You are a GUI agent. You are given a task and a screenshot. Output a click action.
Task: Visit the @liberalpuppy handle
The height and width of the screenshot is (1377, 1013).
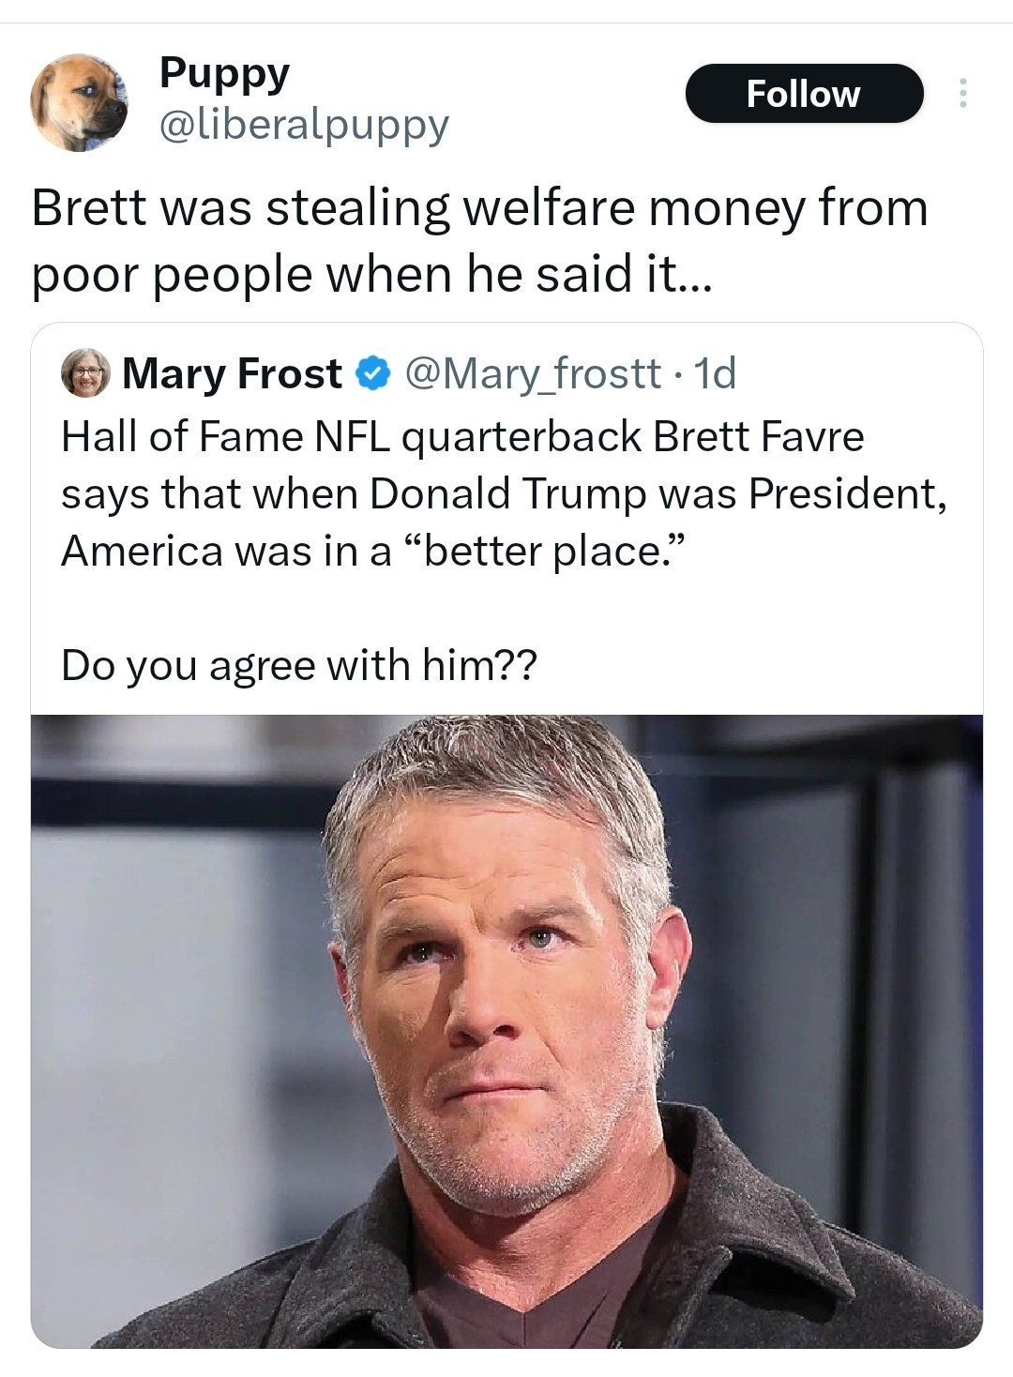pyautogui.click(x=304, y=124)
